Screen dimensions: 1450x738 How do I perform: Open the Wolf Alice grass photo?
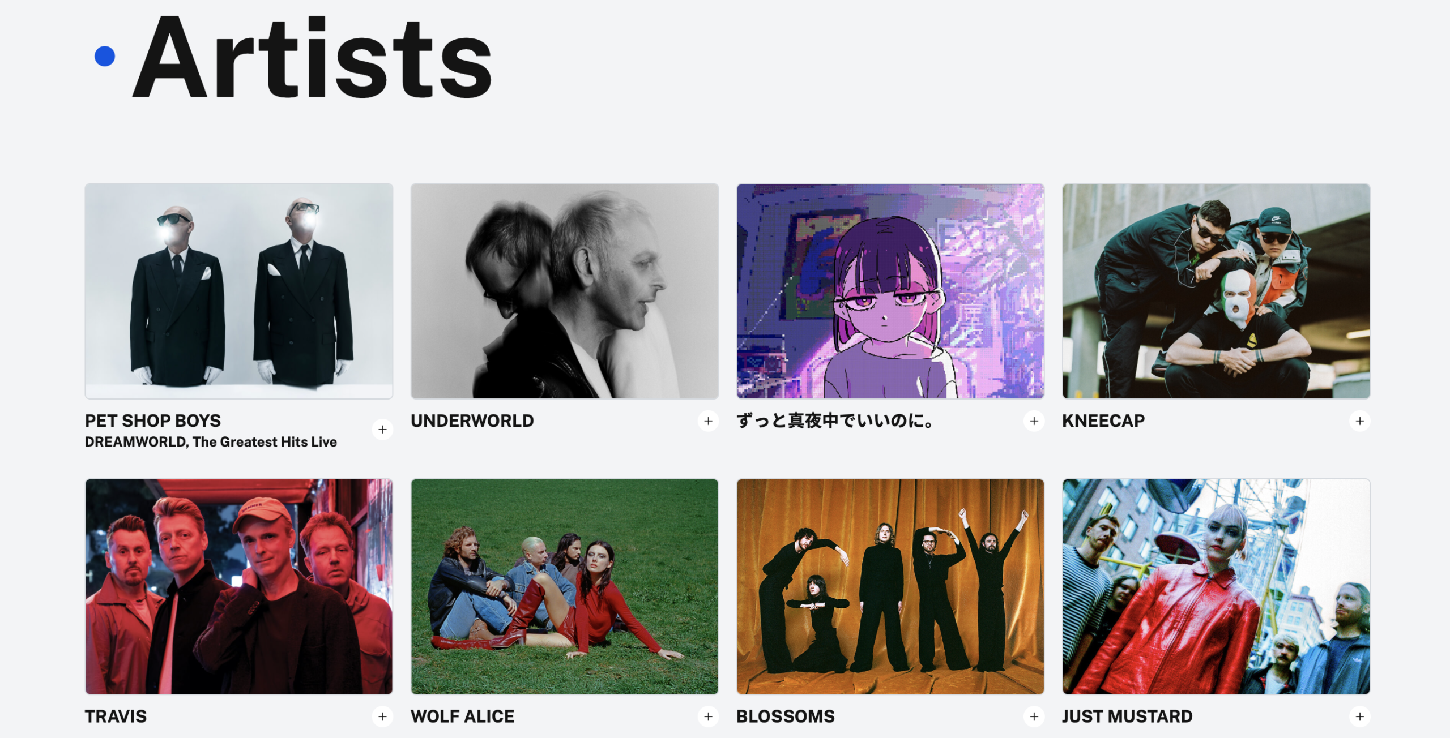pyautogui.click(x=564, y=586)
